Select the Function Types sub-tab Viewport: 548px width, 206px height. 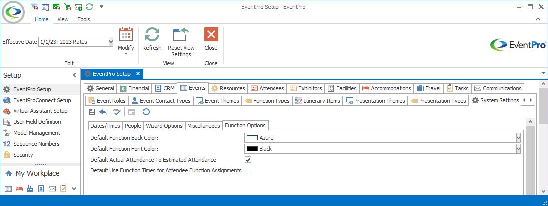click(267, 101)
